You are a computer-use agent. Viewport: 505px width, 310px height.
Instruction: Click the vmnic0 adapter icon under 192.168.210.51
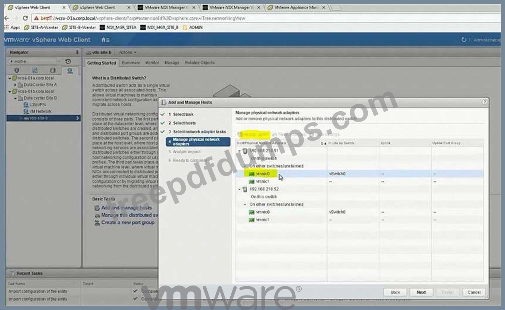pyautogui.click(x=251, y=174)
